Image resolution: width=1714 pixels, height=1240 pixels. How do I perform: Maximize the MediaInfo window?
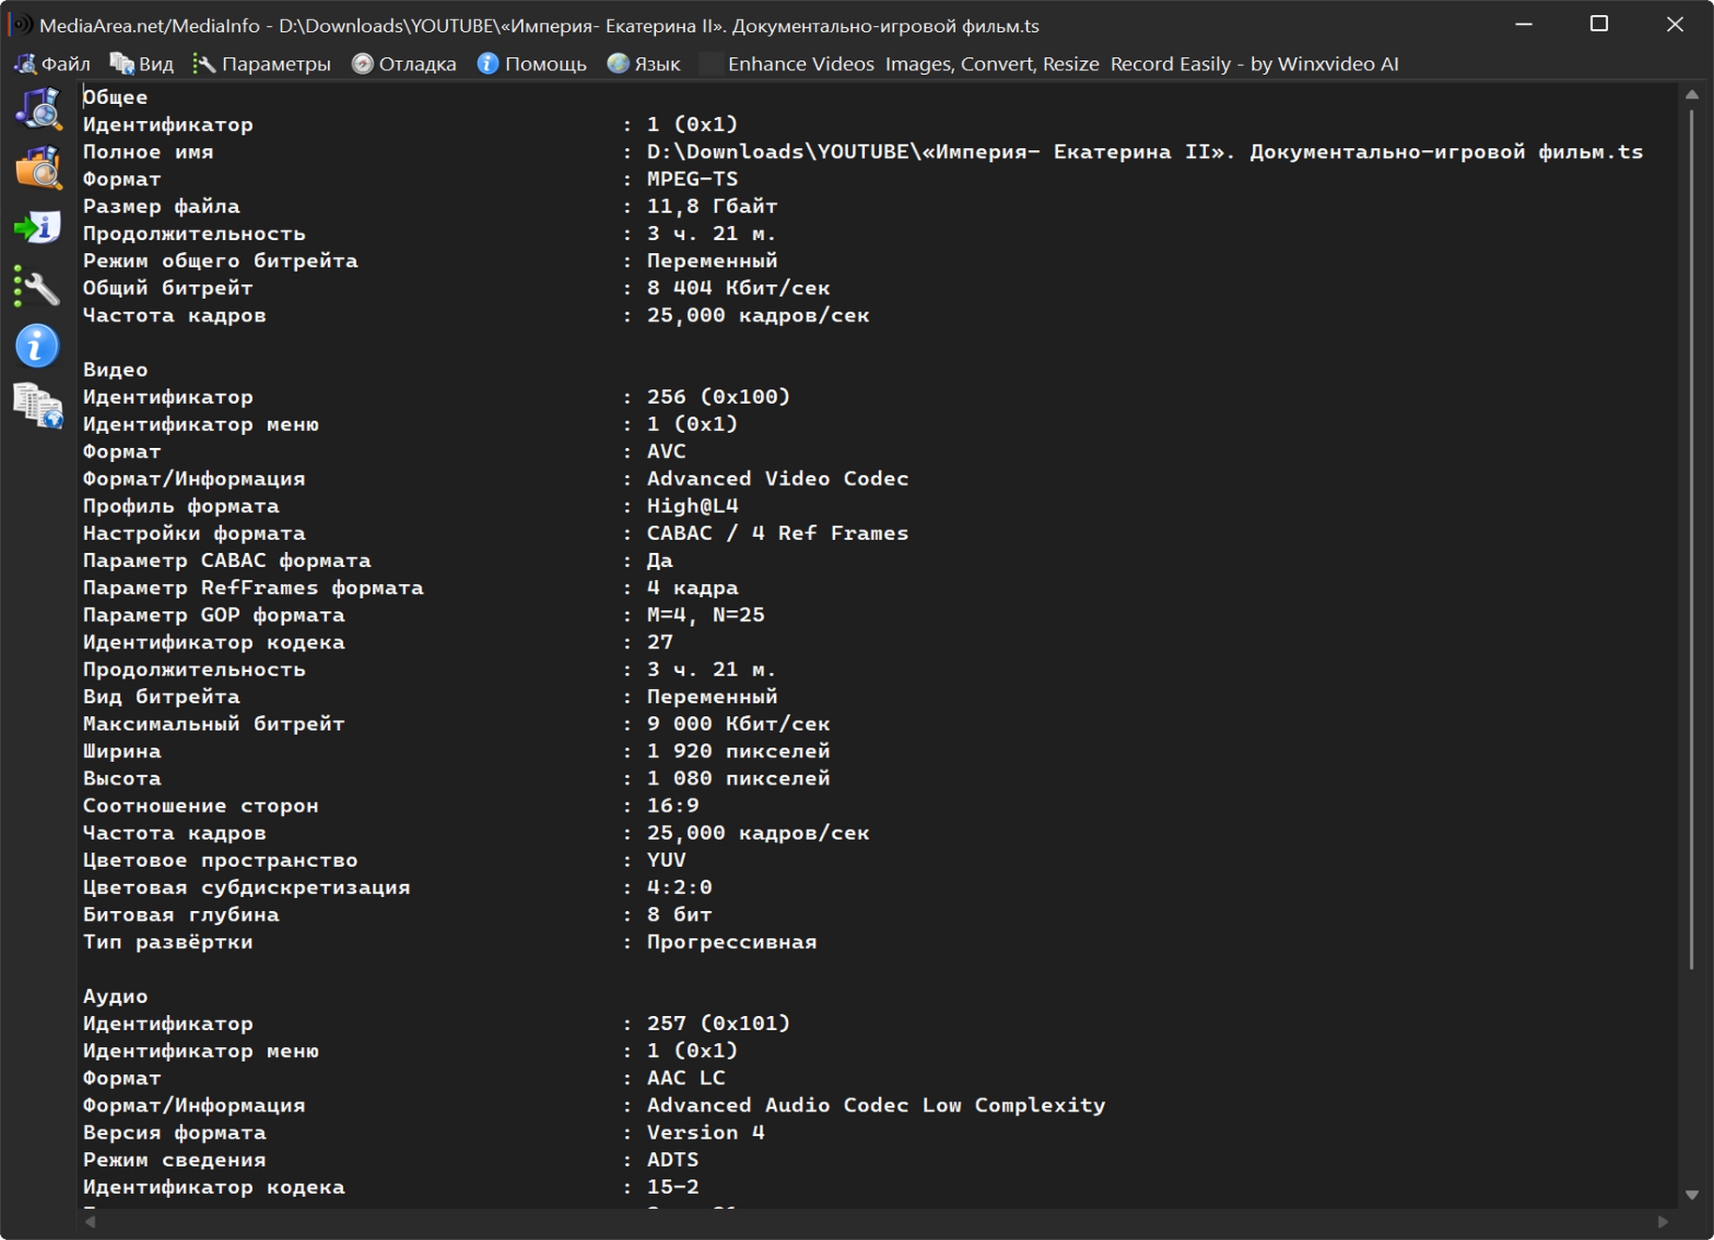click(x=1599, y=24)
